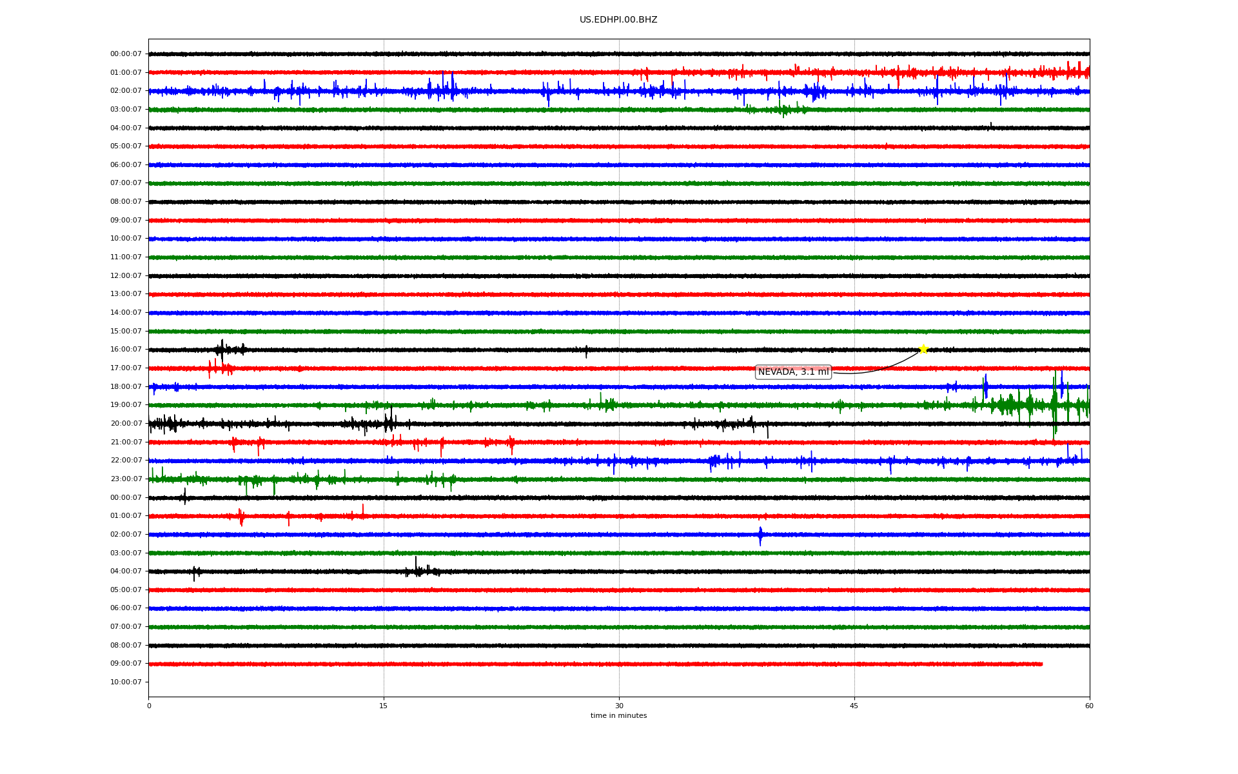The height and width of the screenshot is (774, 1238).
Task: Click the 0 tick on the x-axis
Action: point(149,706)
